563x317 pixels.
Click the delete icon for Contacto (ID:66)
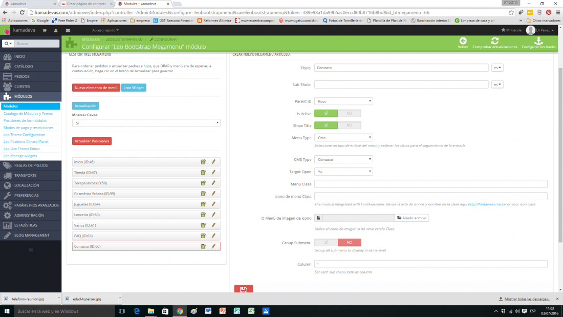coord(203,246)
